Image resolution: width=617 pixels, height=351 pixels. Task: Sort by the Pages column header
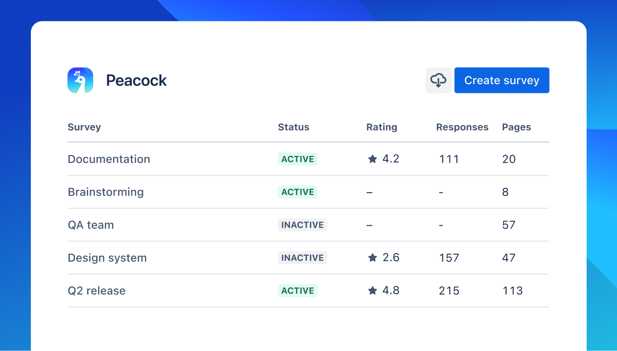(516, 127)
